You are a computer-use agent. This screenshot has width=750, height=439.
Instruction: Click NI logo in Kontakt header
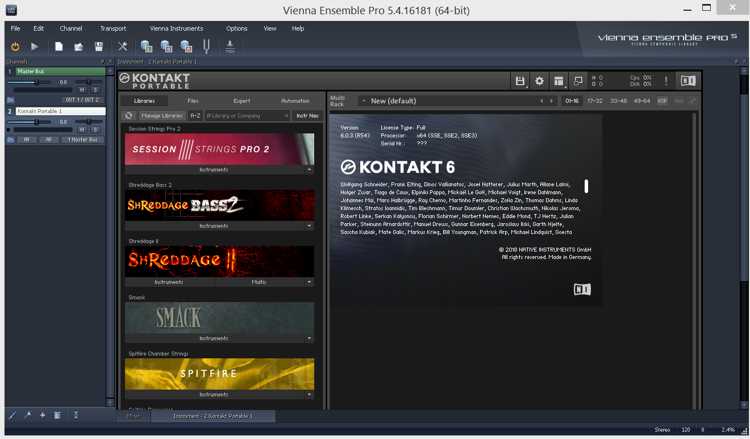688,81
